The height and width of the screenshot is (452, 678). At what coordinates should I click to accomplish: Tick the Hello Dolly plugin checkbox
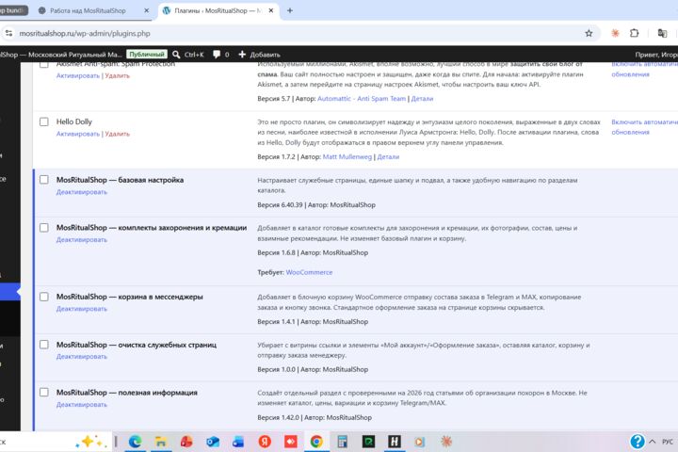pos(43,121)
